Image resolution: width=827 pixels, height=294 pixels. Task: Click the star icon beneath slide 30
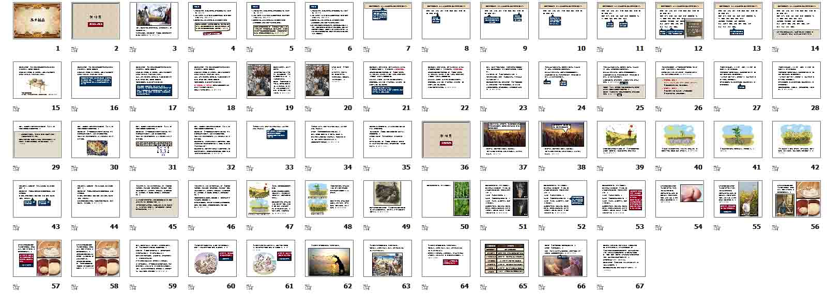(74, 168)
